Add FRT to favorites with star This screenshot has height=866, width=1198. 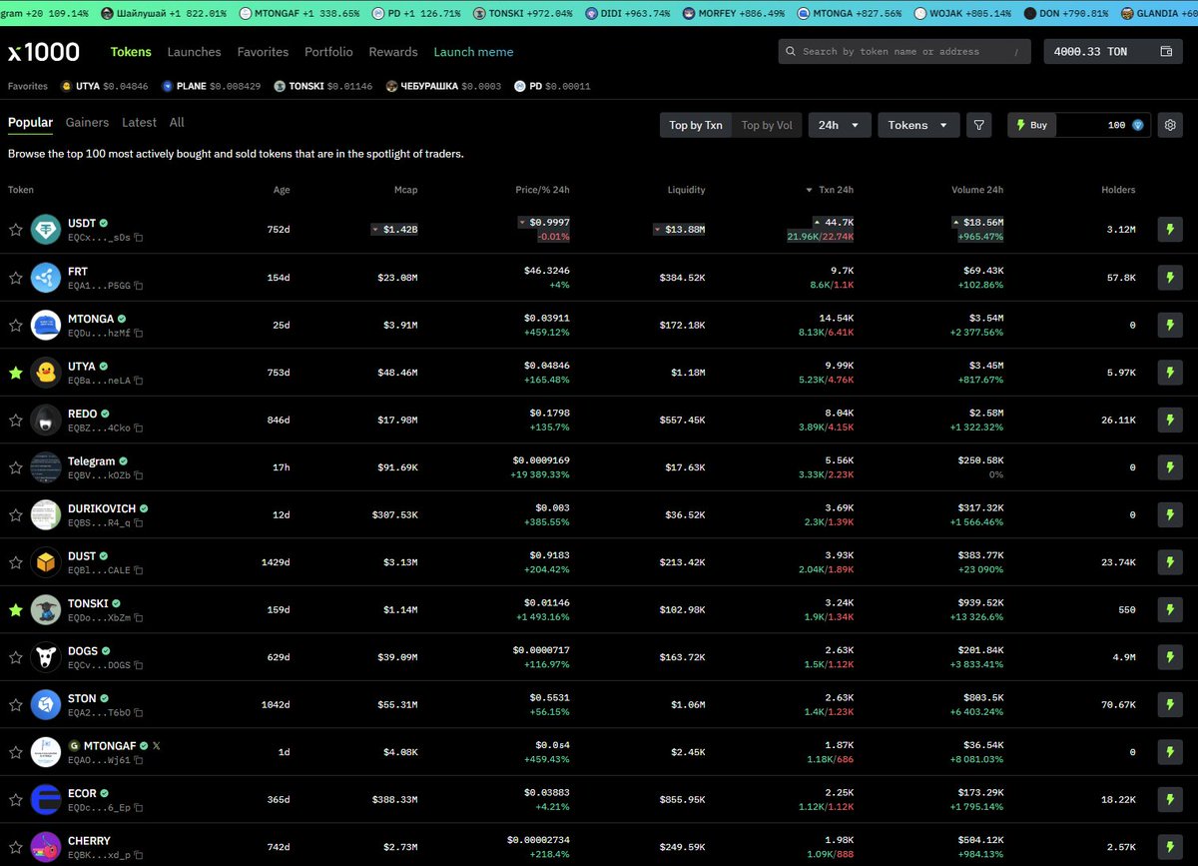pyautogui.click(x=15, y=277)
